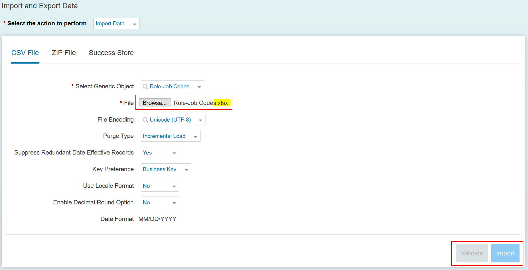Screen dimensions: 528x270
Task: Click the Validate button
Action: tap(472, 253)
